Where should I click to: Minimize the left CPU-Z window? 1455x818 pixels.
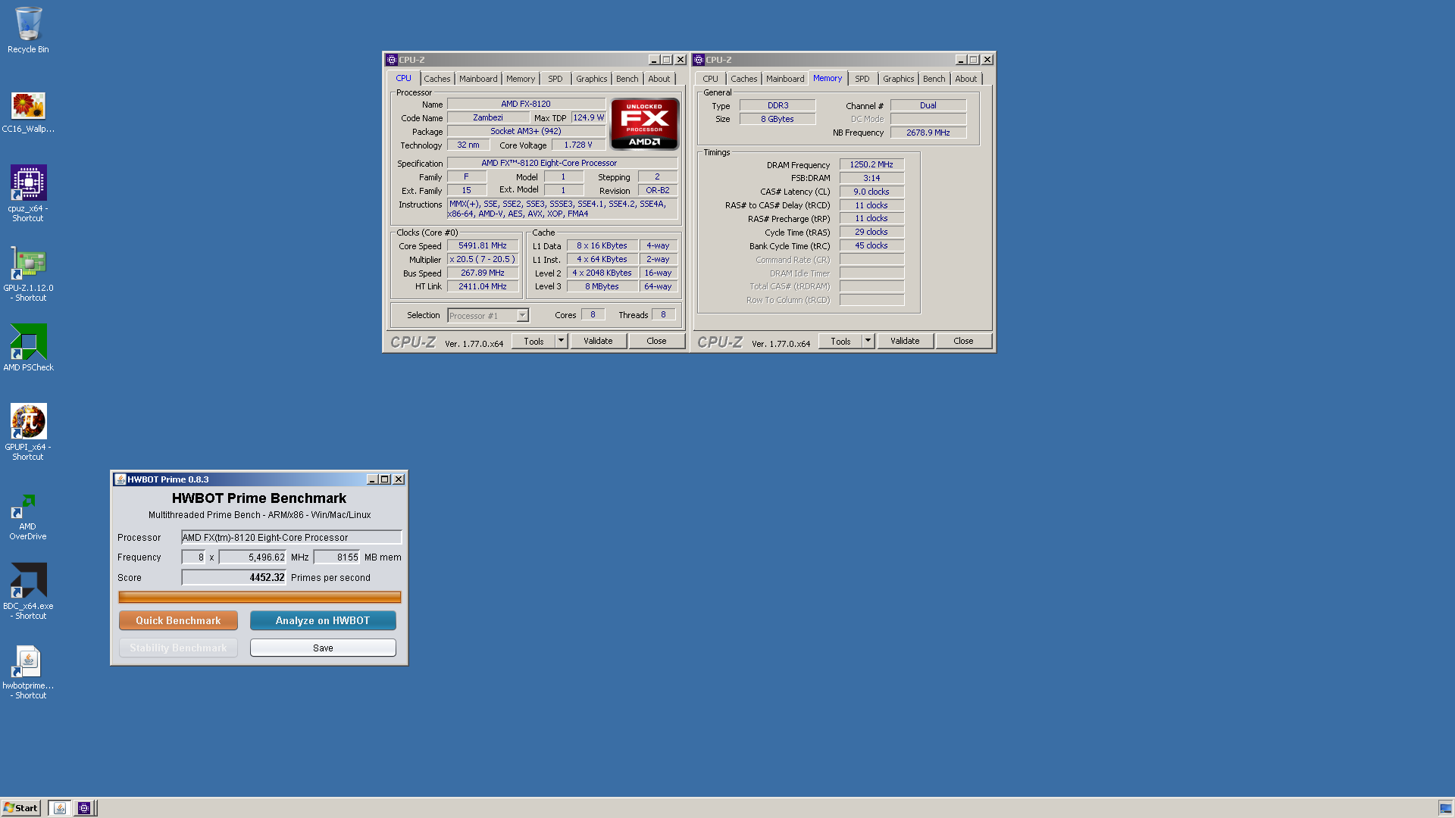(x=654, y=60)
